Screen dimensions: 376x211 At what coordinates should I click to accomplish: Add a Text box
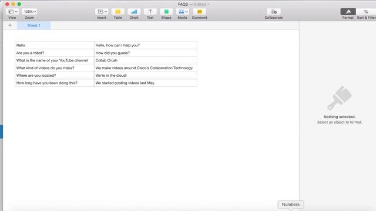coord(150,12)
